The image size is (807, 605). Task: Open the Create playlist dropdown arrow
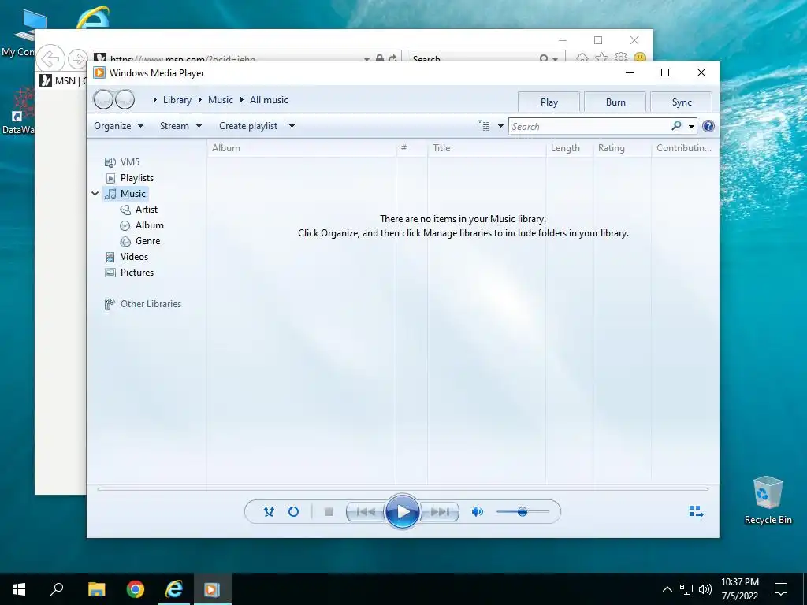click(x=292, y=126)
